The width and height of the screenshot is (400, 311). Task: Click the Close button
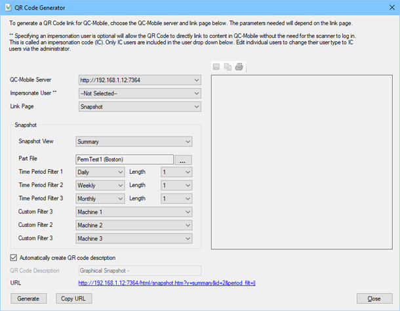[x=374, y=299]
